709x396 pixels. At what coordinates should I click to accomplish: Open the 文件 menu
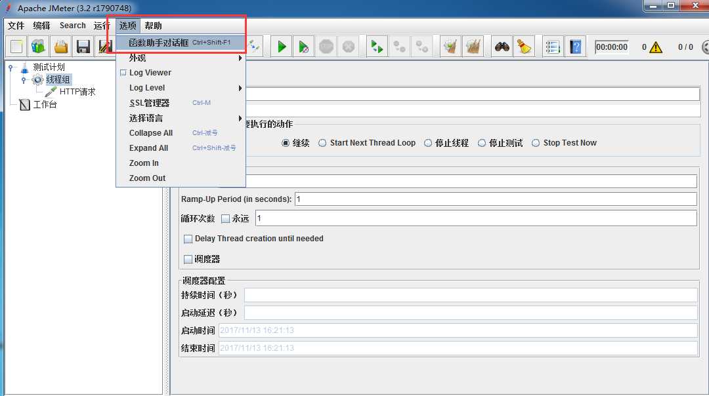[16, 26]
